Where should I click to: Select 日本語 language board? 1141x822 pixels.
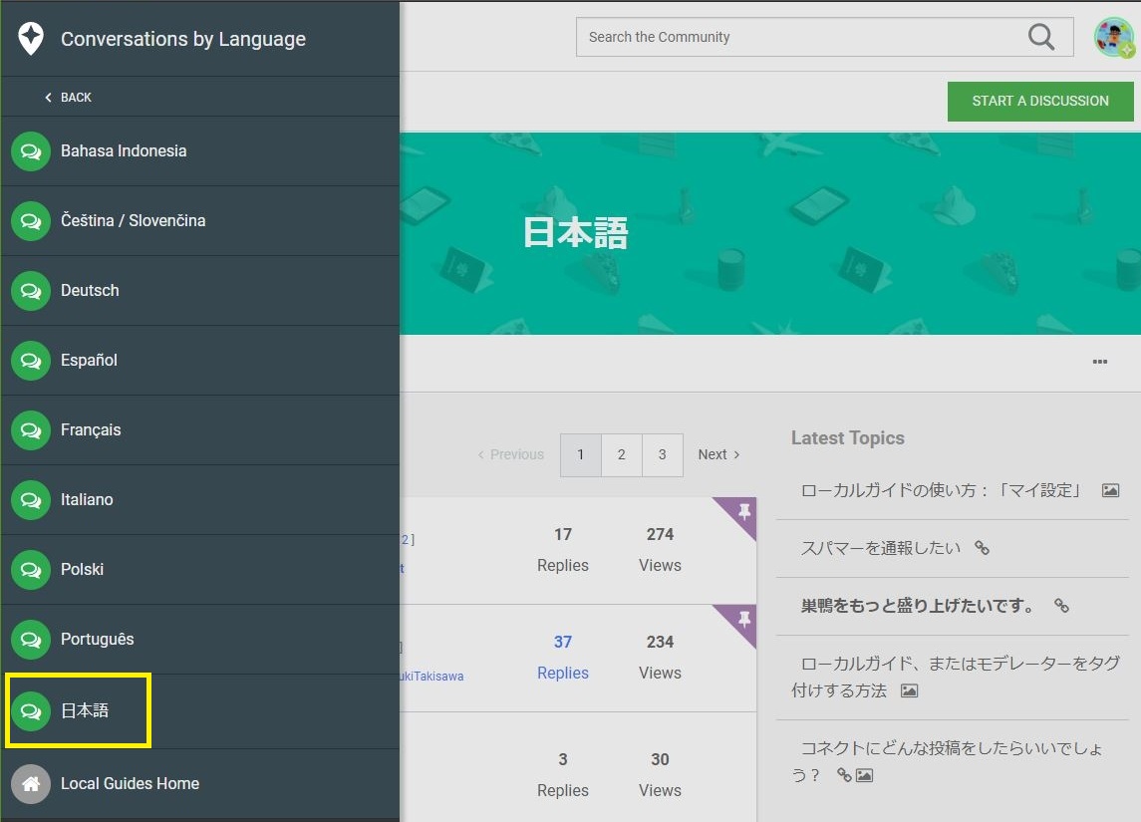(200, 710)
